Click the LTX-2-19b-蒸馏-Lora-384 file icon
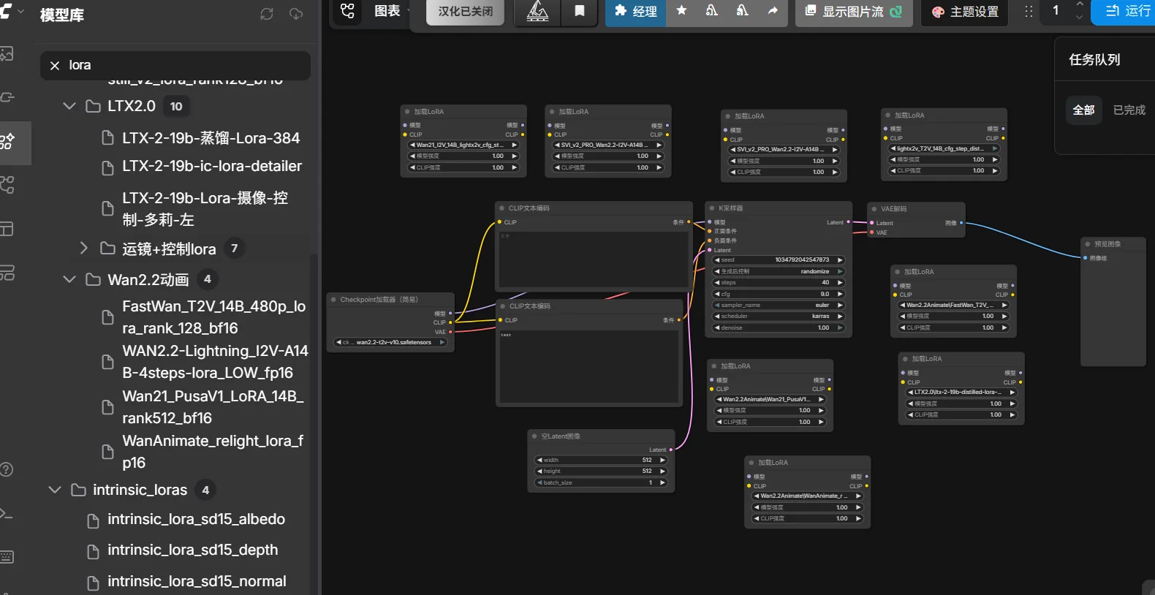1155x595 pixels. (107, 138)
